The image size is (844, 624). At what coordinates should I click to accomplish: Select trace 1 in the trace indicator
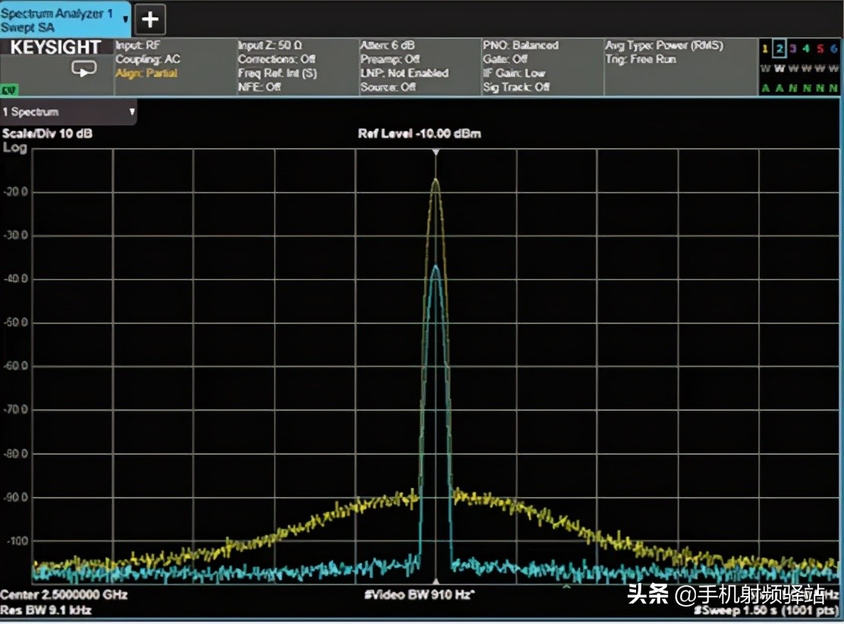[x=765, y=49]
